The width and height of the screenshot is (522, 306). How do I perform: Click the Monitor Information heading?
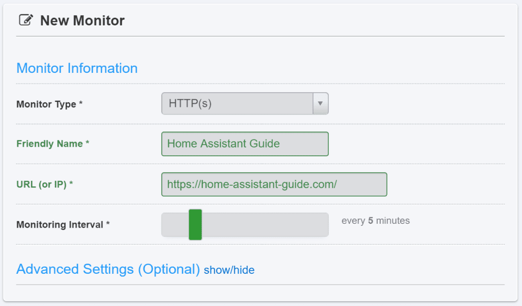tap(77, 68)
